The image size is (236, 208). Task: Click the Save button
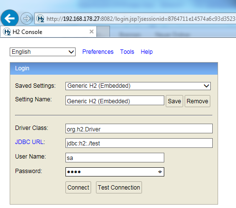(x=174, y=101)
